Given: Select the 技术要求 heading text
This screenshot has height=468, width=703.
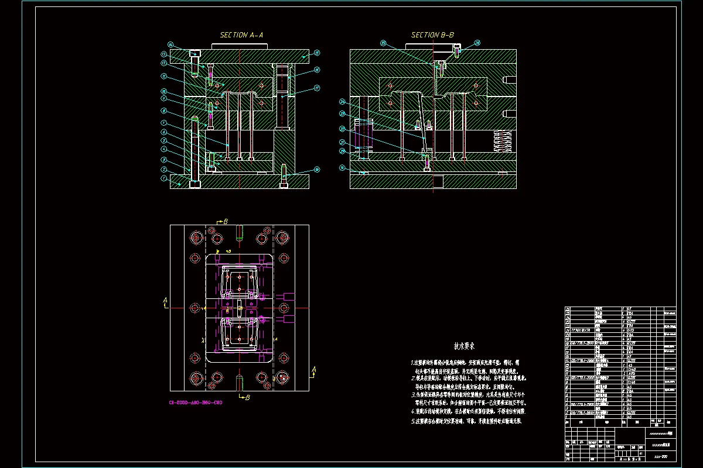Looking at the screenshot, I should [x=463, y=347].
